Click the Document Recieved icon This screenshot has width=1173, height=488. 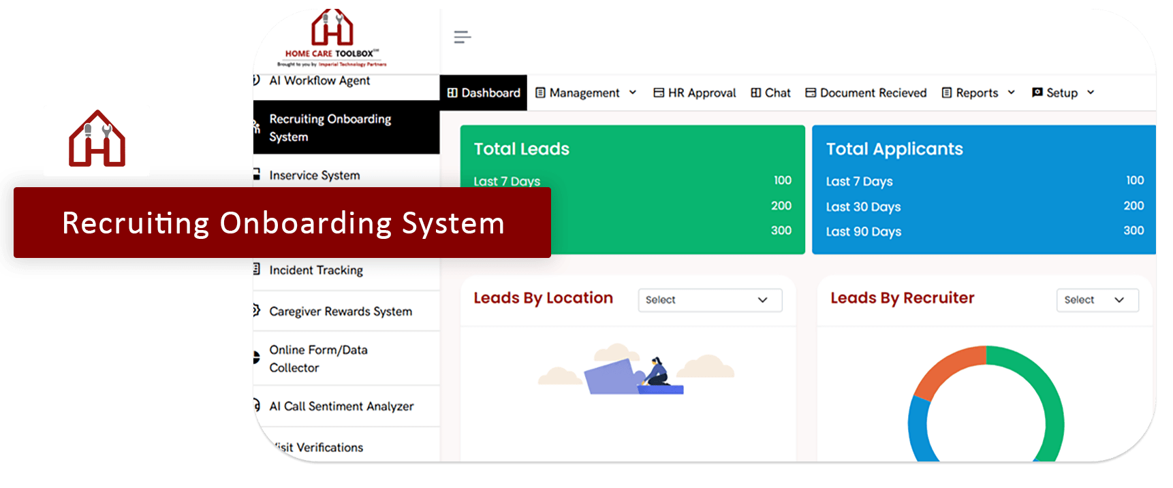point(811,93)
